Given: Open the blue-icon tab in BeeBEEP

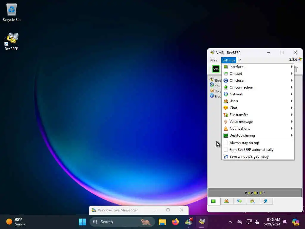Looking at the screenshot, I should [265, 201].
